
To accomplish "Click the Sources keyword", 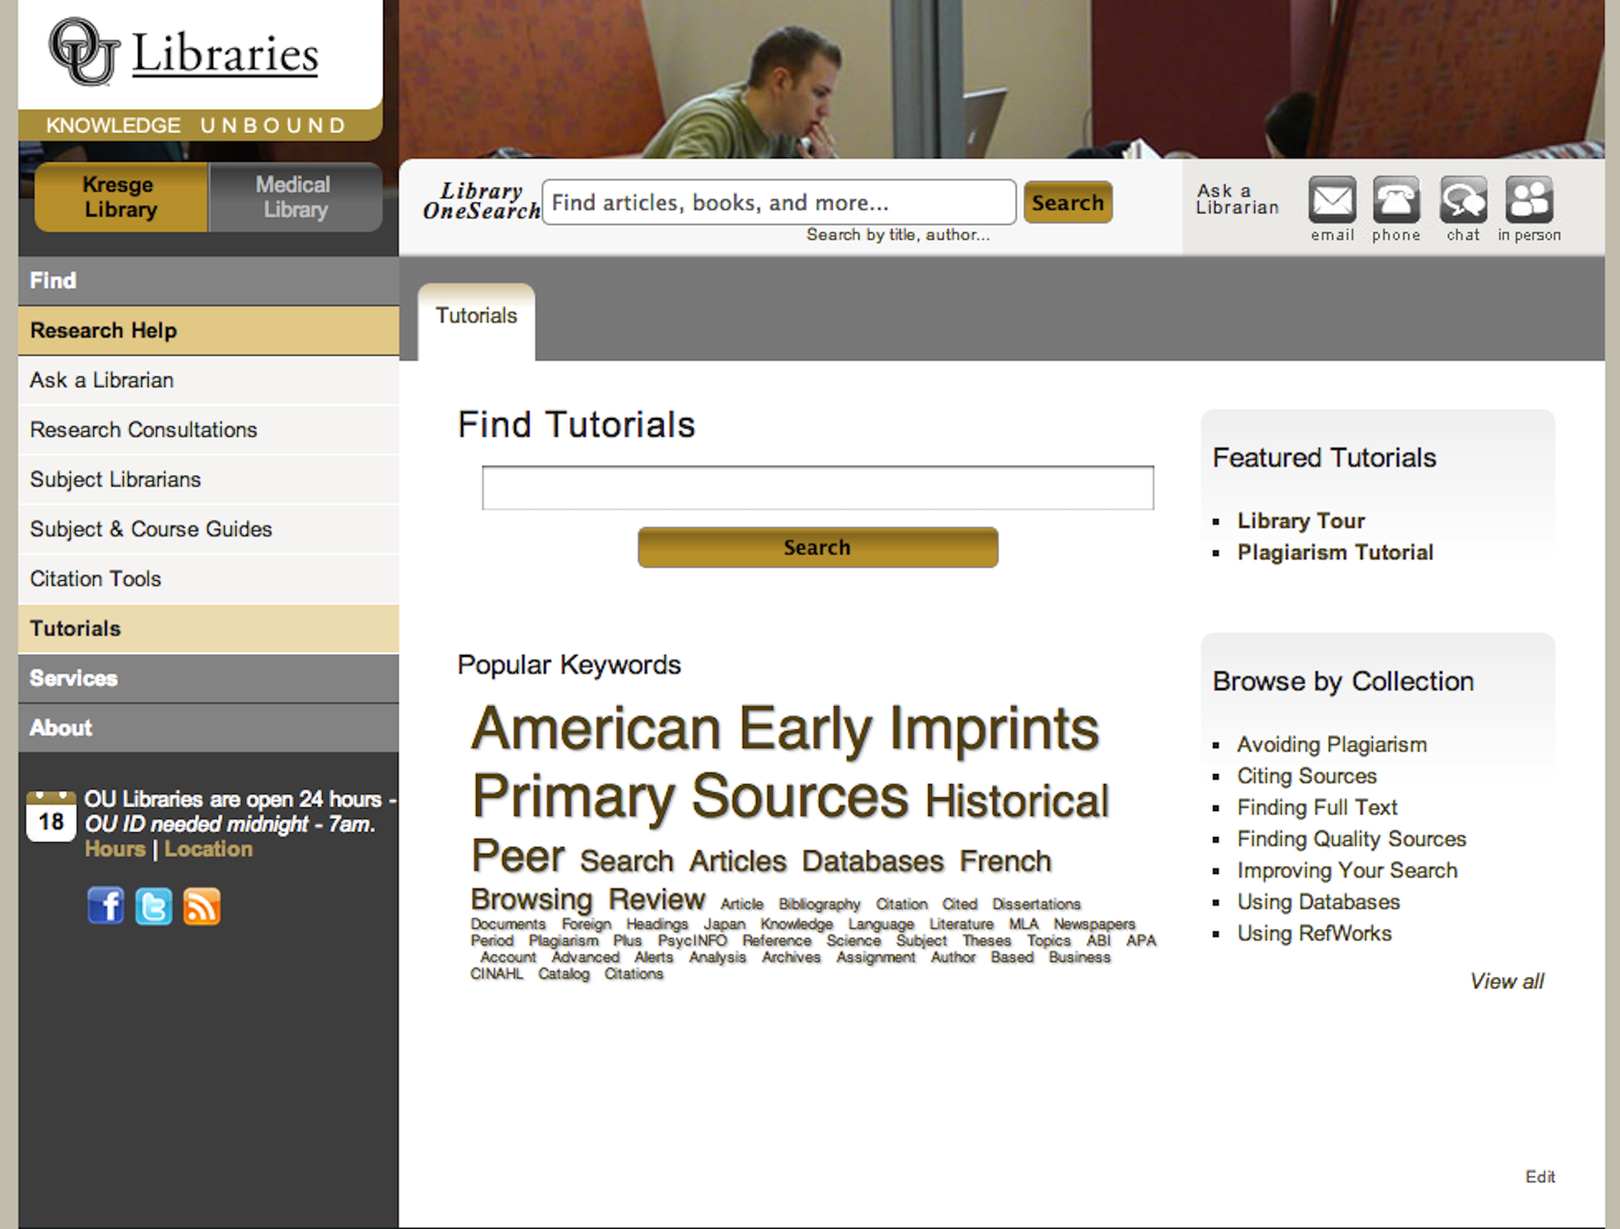I will (800, 797).
